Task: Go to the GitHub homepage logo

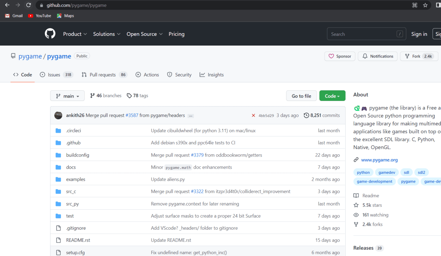Action: click(50, 34)
